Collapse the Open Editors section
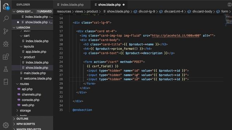This screenshot has width=232, height=130. (14, 12)
